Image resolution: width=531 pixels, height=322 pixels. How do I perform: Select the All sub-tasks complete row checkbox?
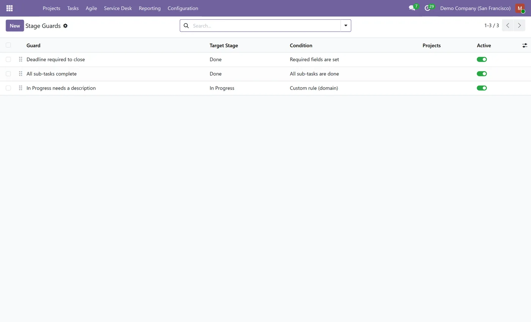click(8, 74)
